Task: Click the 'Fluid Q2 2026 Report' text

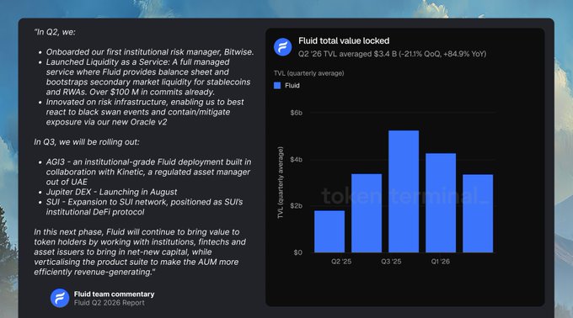Action: click(110, 303)
